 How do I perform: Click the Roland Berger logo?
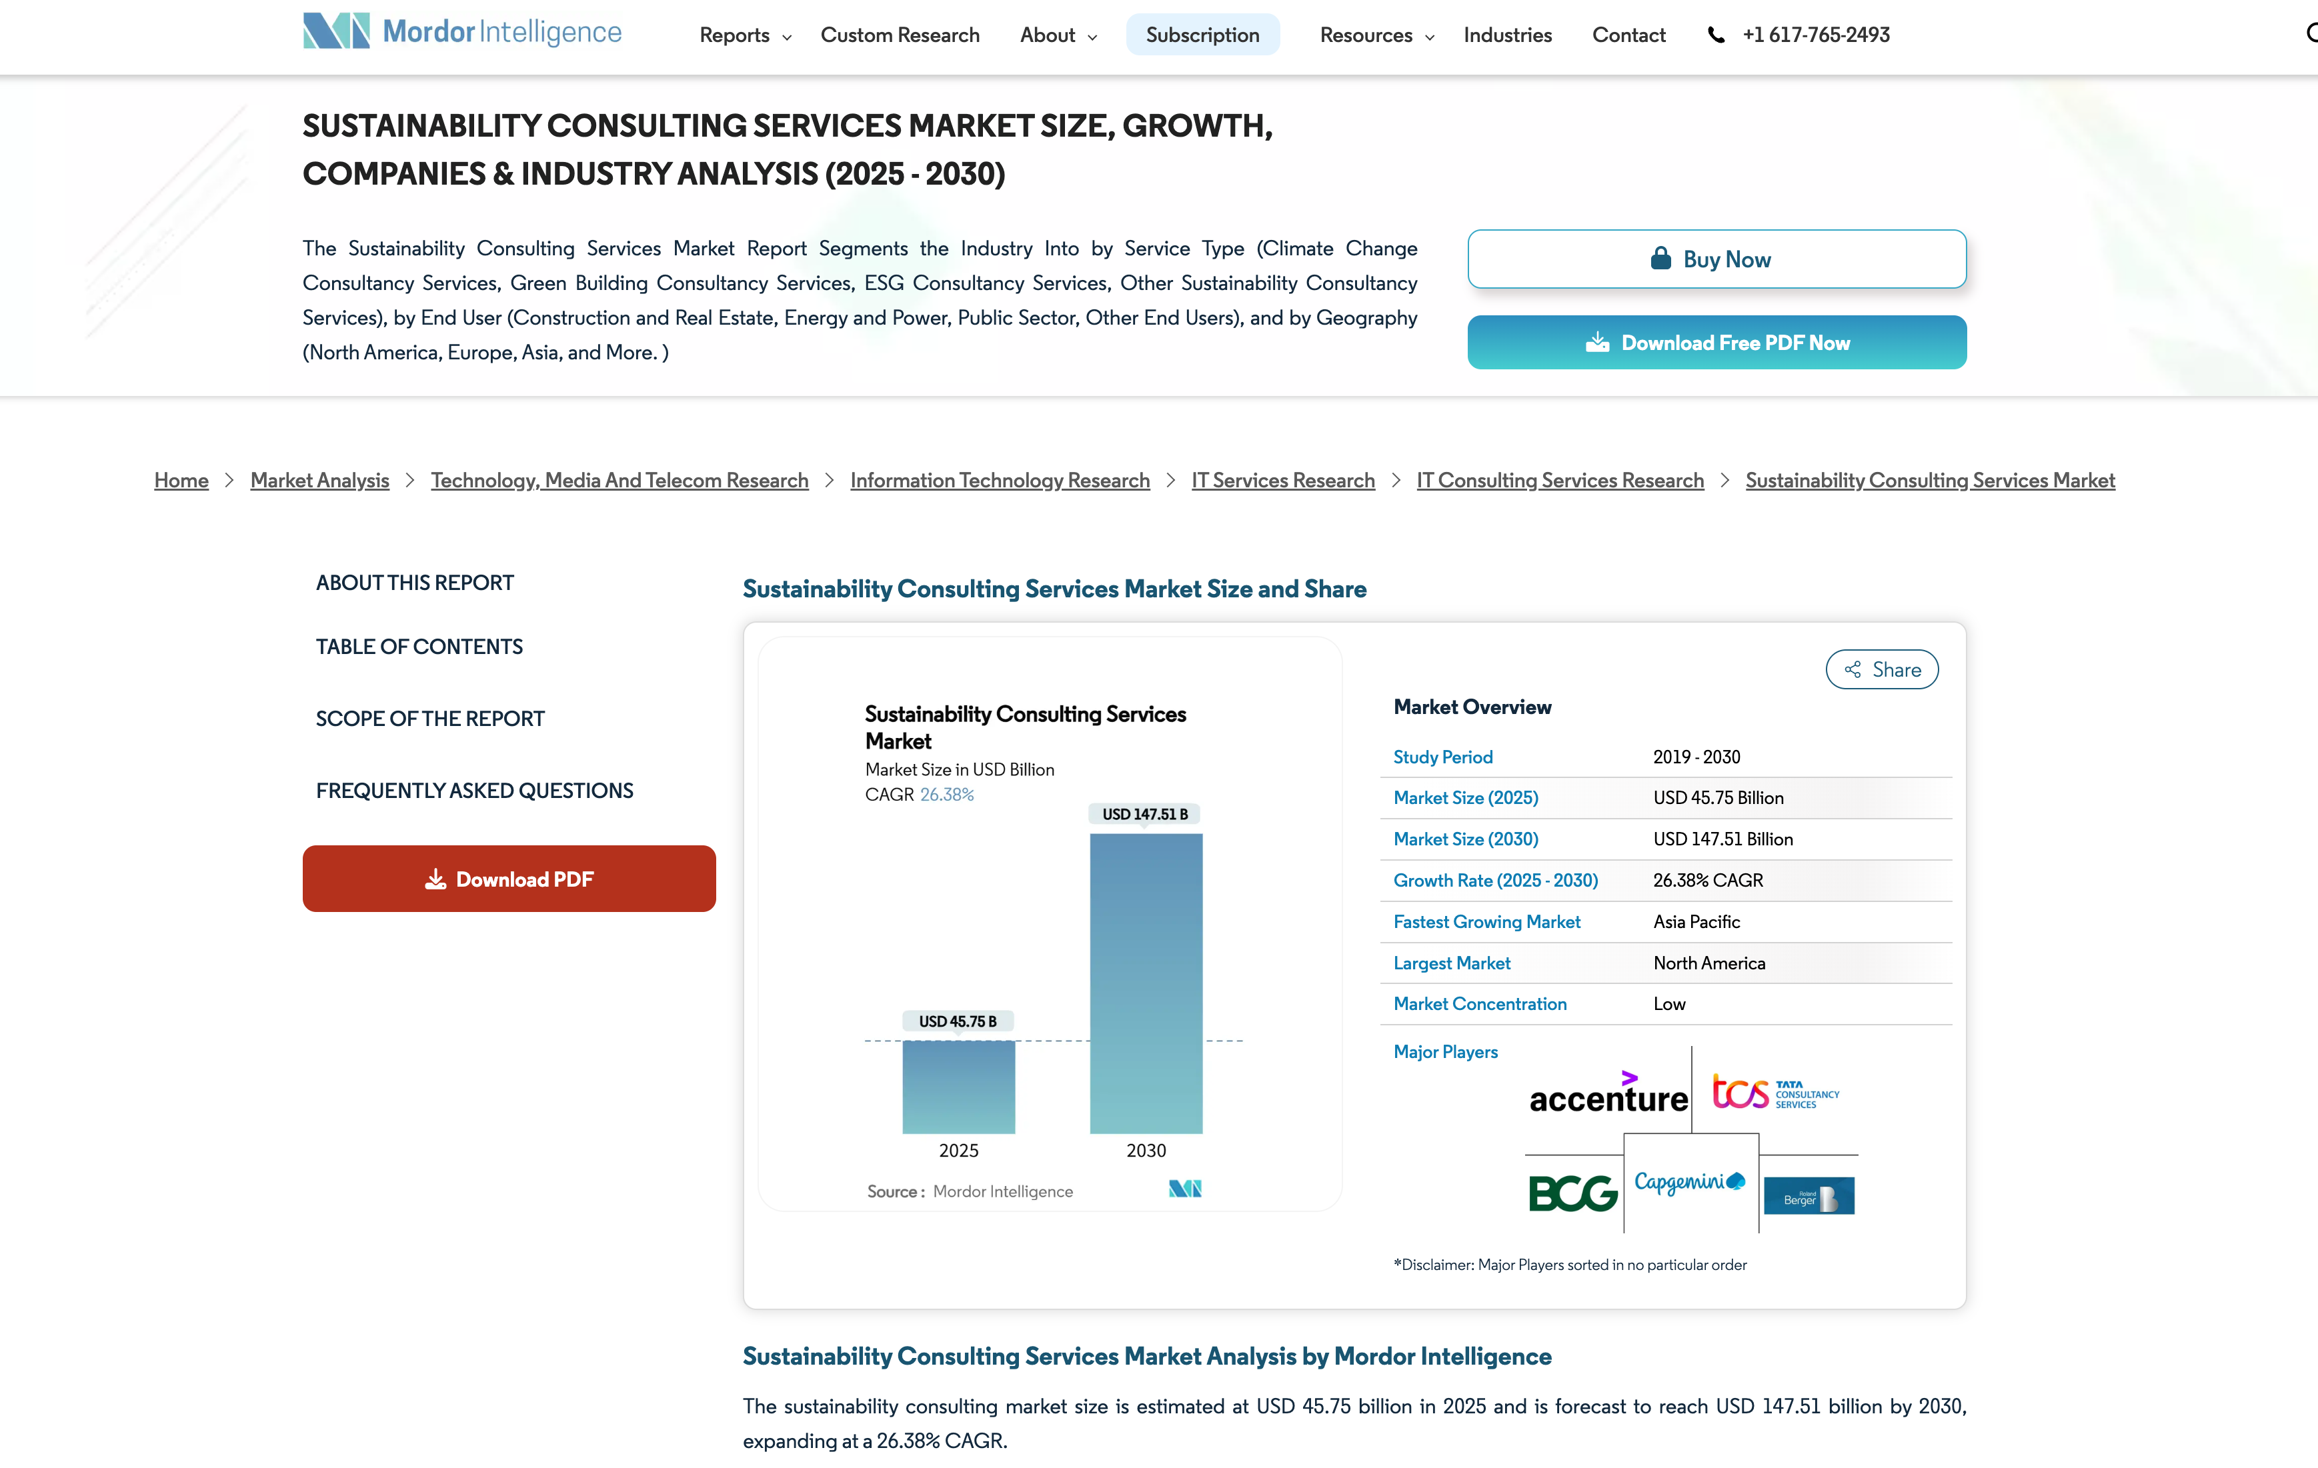tap(1808, 1195)
